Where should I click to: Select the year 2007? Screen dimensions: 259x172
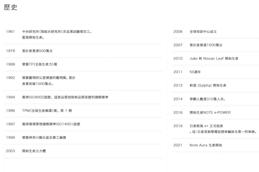(x=178, y=45)
